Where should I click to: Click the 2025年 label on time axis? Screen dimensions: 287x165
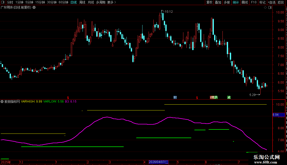6,162
